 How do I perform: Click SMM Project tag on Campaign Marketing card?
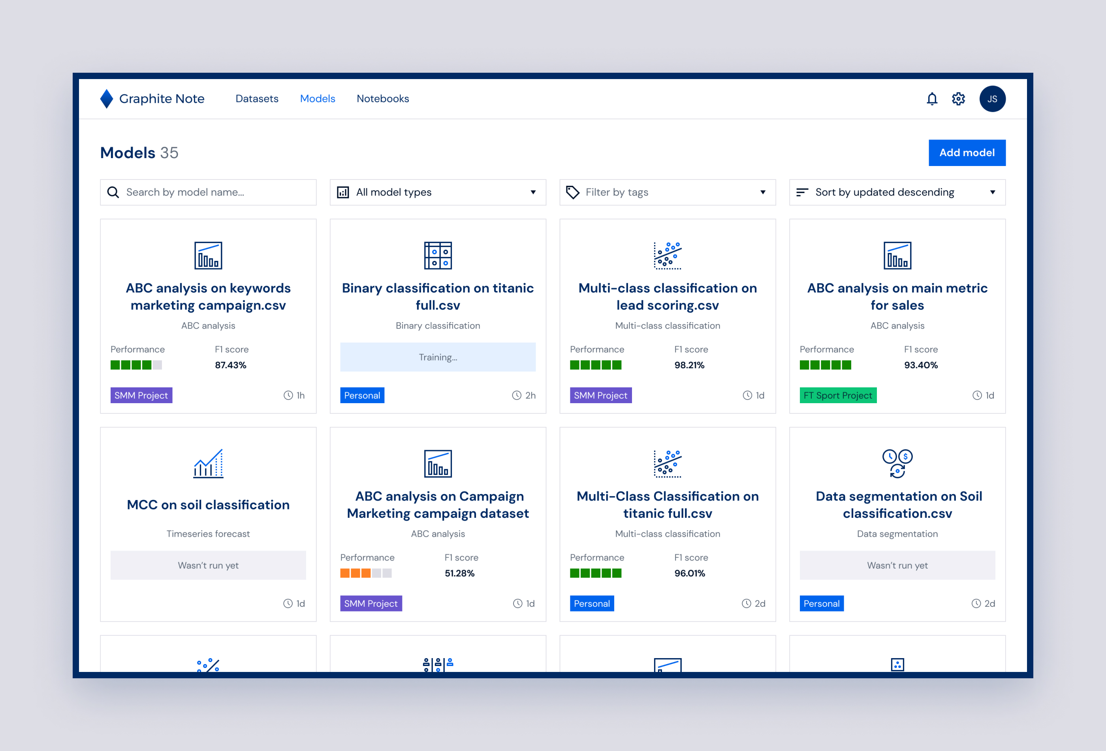click(x=371, y=604)
